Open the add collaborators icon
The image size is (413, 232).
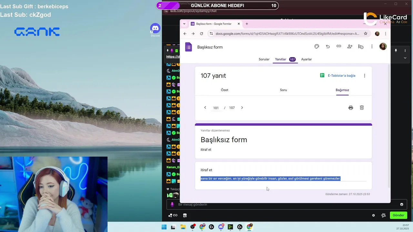tap(350, 46)
